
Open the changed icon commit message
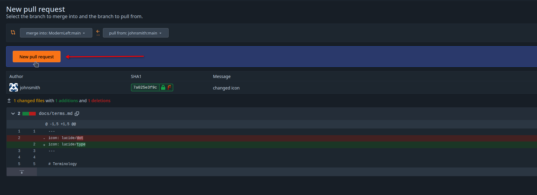coord(226,88)
